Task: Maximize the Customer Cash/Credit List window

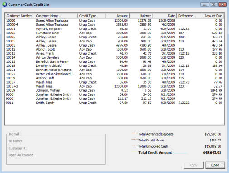Action: tap(213, 5)
